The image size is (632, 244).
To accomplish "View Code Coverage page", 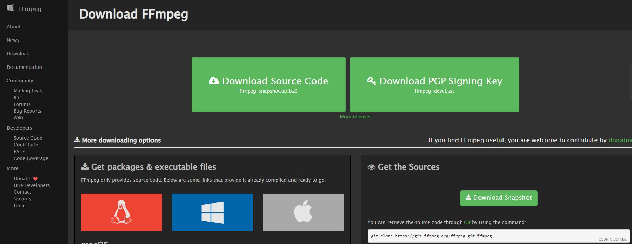I will click(31, 158).
